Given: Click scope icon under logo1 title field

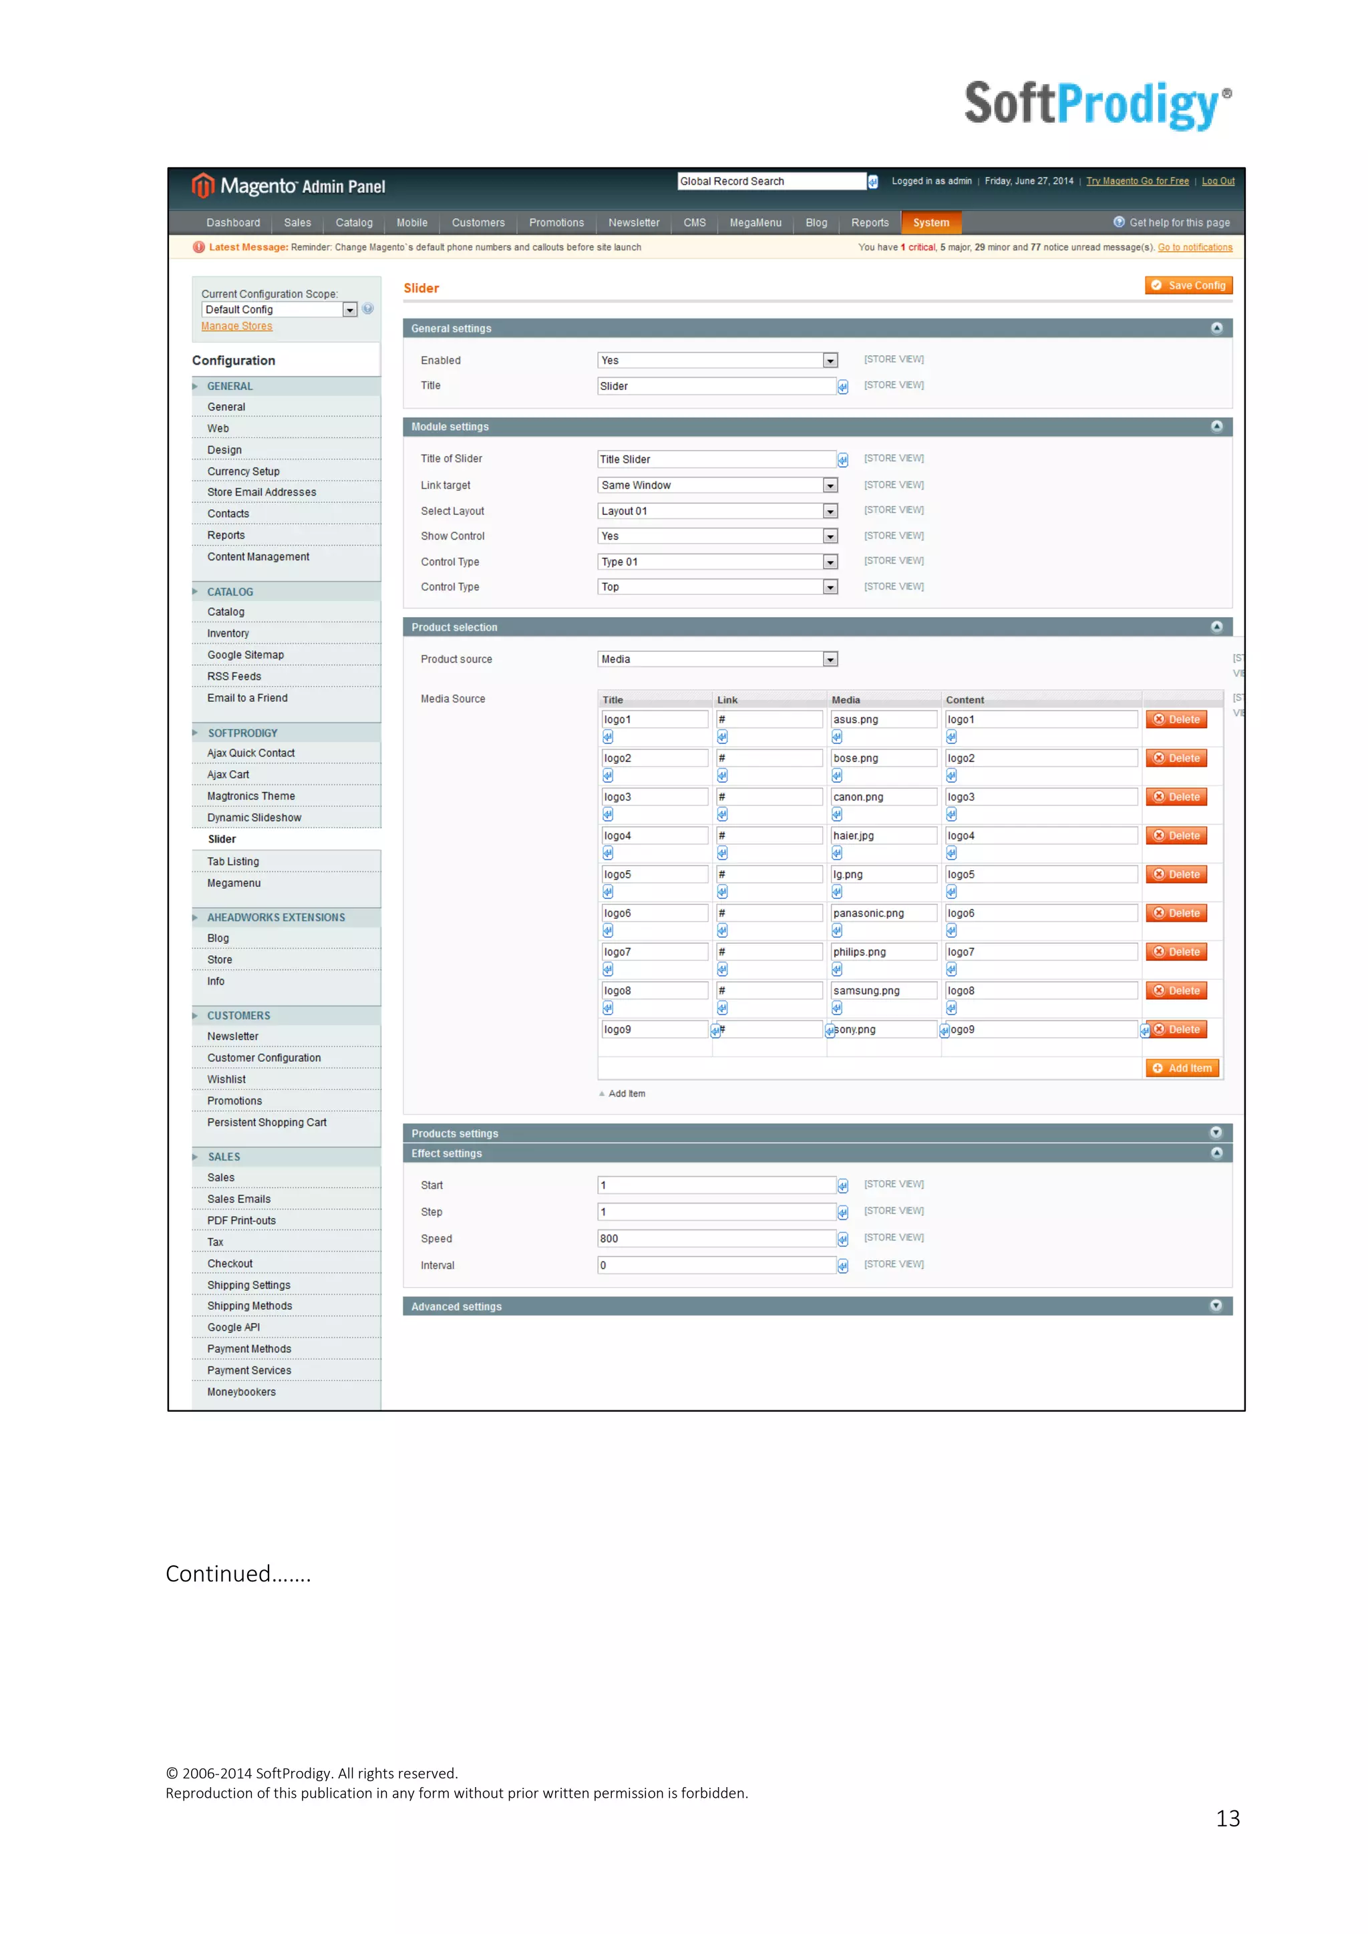Looking at the screenshot, I should click(607, 737).
